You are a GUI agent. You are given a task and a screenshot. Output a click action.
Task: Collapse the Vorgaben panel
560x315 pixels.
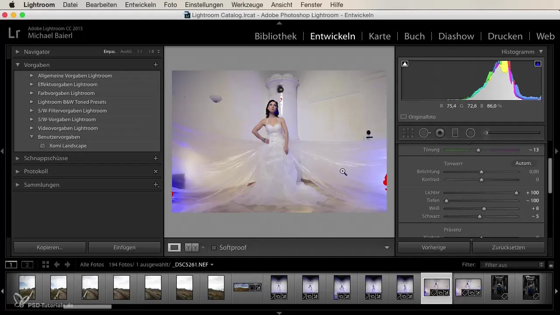click(x=18, y=65)
